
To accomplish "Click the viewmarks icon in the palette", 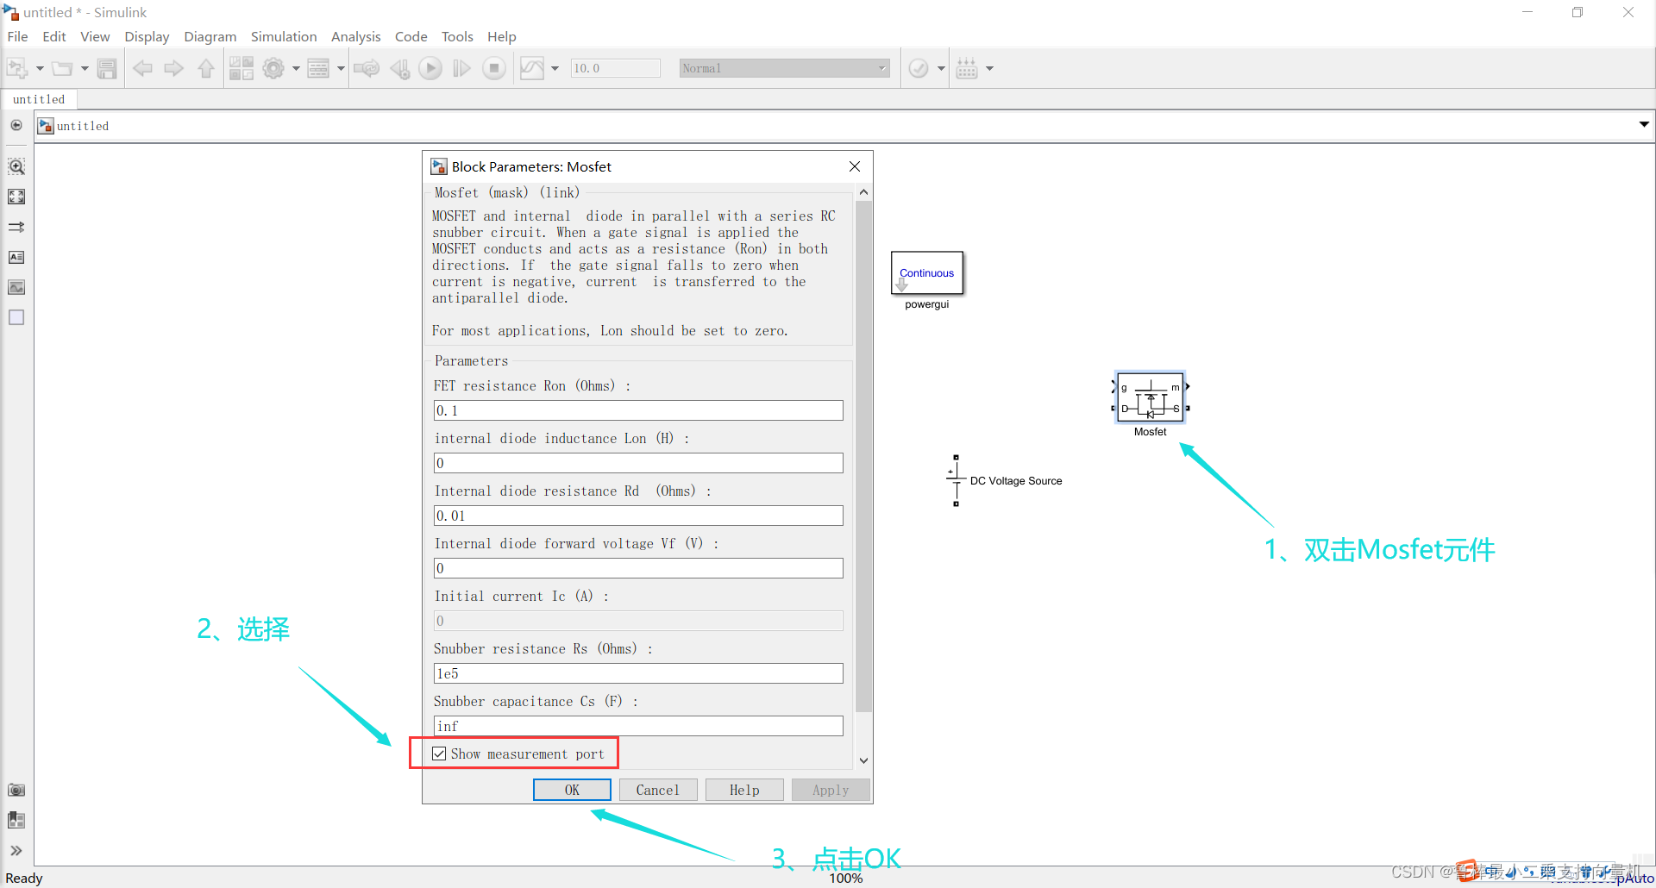I will (x=16, y=820).
